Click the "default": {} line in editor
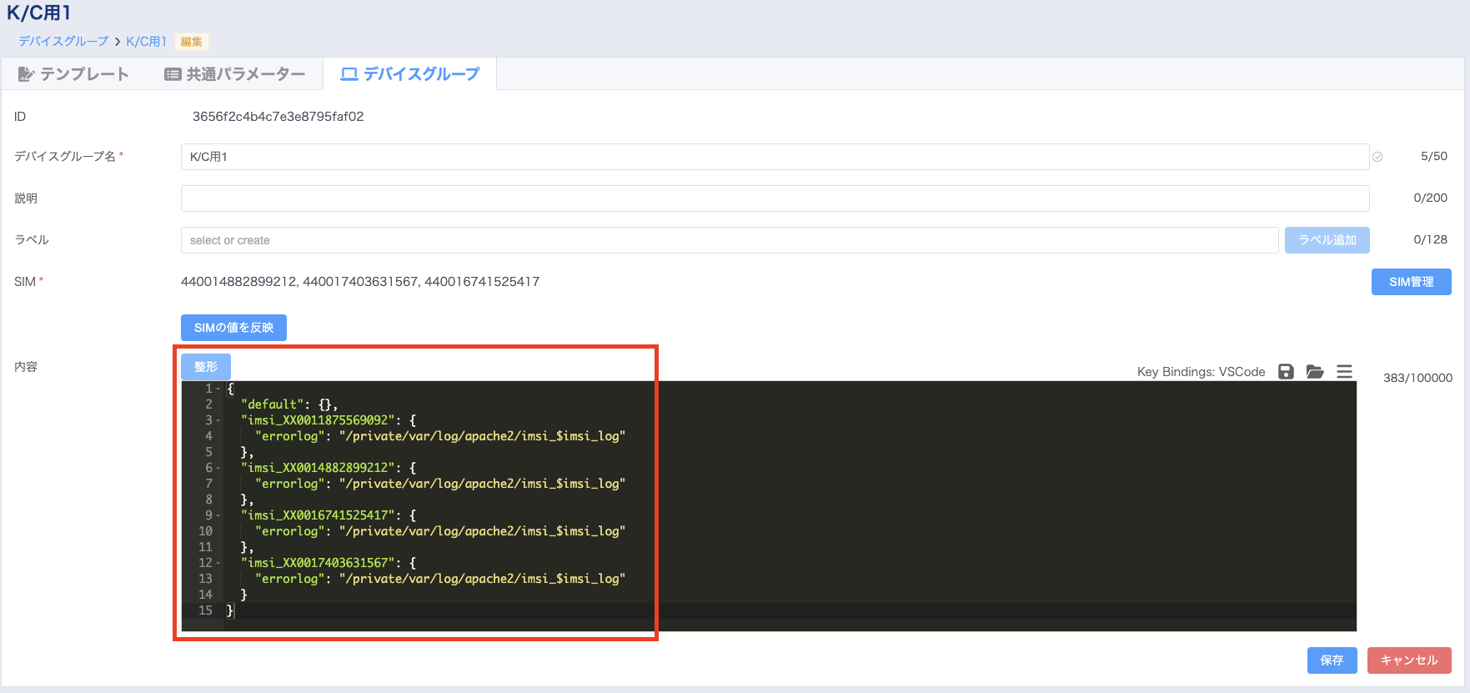 pos(289,404)
